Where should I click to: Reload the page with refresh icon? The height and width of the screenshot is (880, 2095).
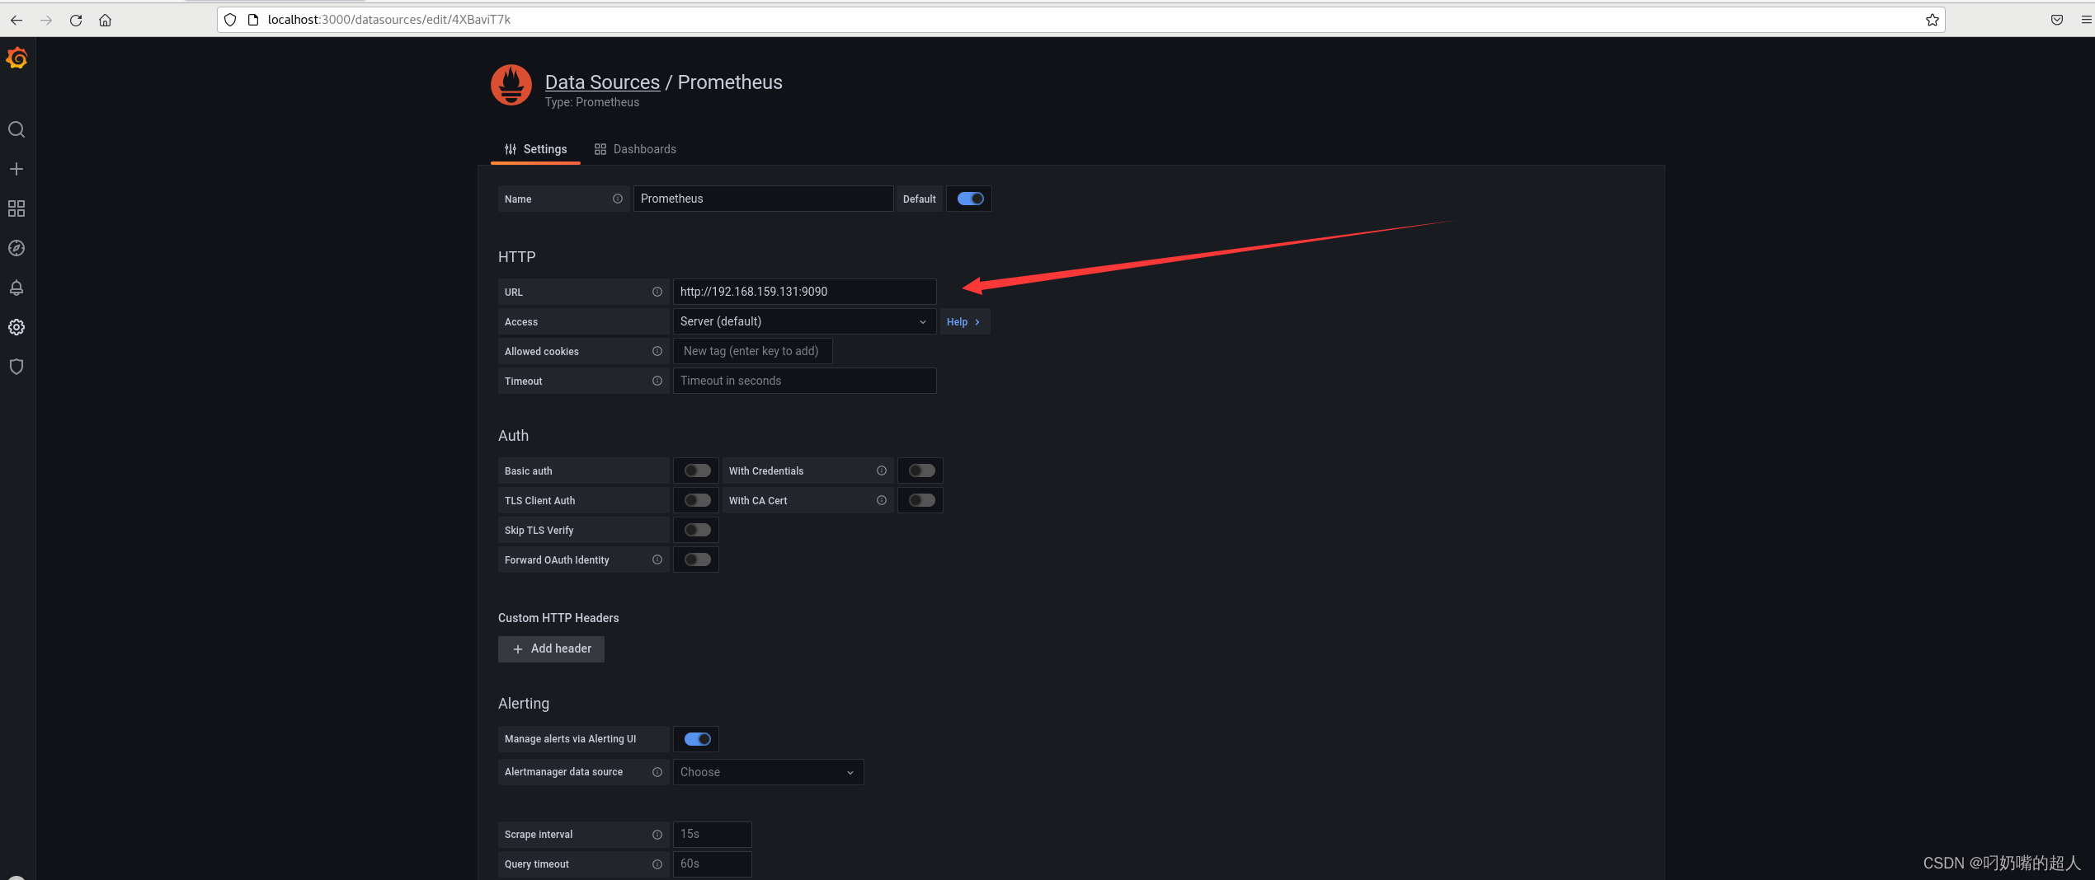pyautogui.click(x=76, y=20)
